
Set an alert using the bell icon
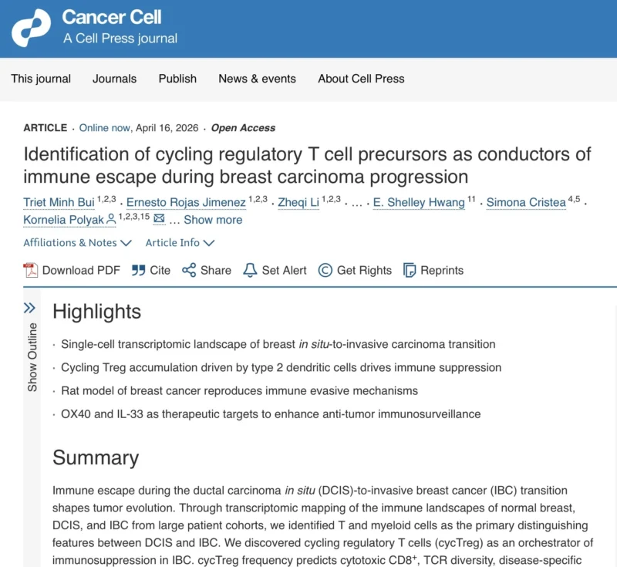251,270
